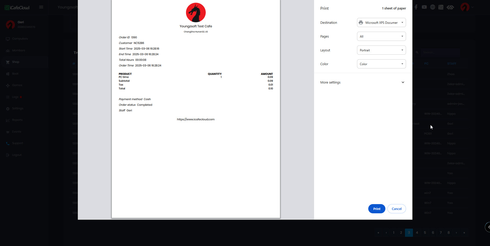Open the Destination printer dropdown
The width and height of the screenshot is (490, 246).
tap(381, 22)
